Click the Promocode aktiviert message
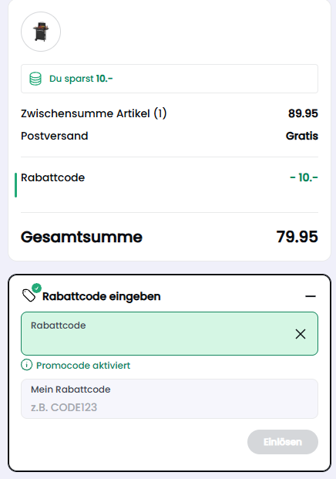 point(83,366)
